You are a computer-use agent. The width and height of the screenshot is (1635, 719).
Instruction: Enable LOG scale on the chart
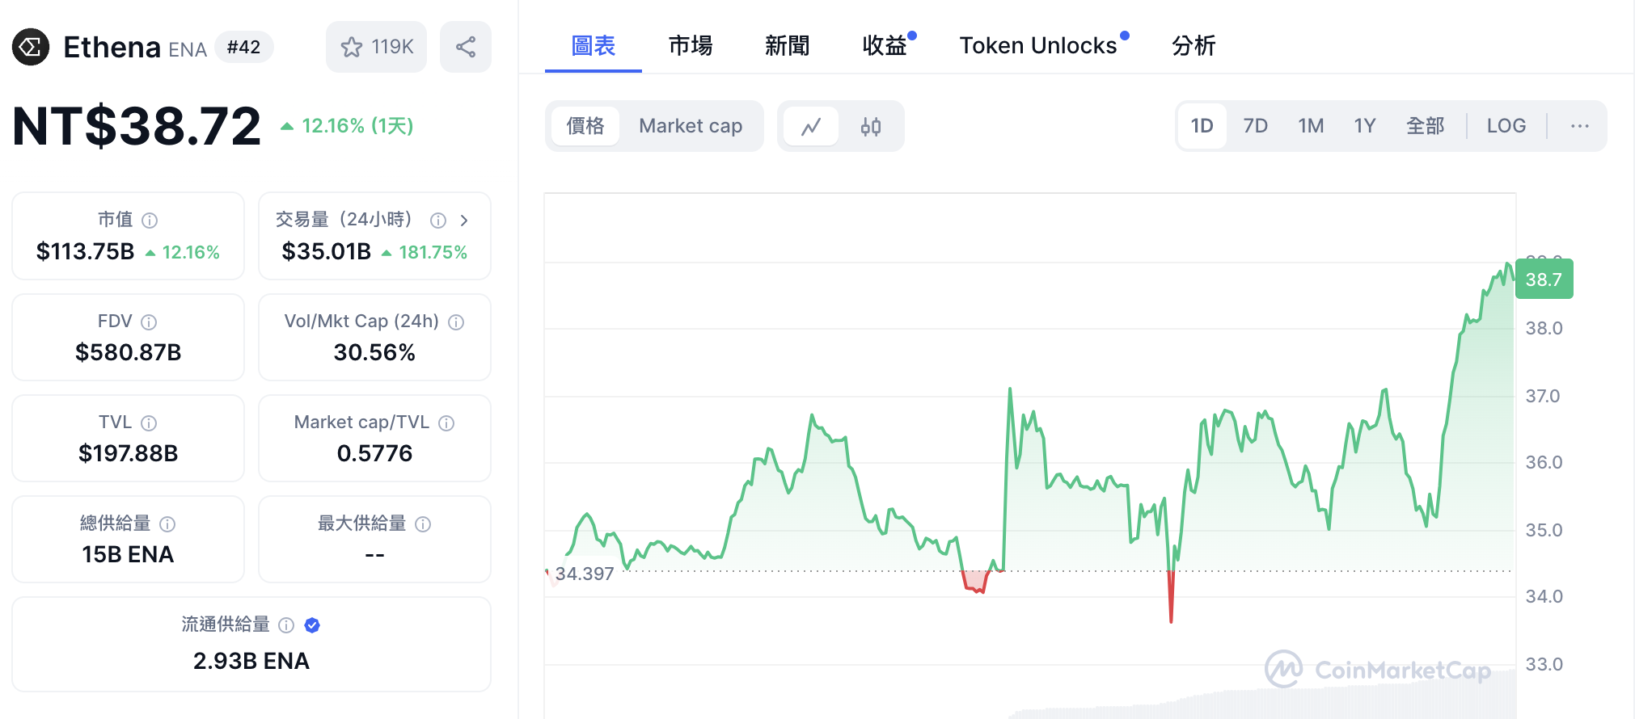pos(1506,126)
